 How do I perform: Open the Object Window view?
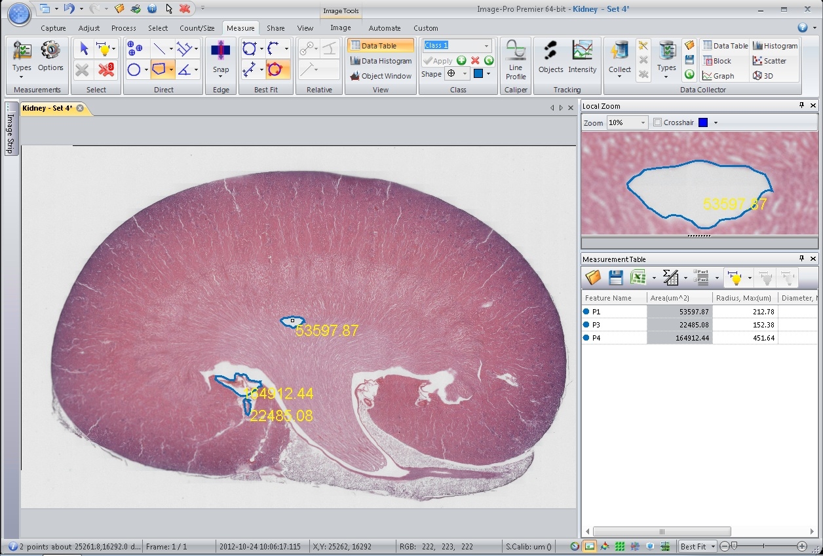[x=380, y=76]
